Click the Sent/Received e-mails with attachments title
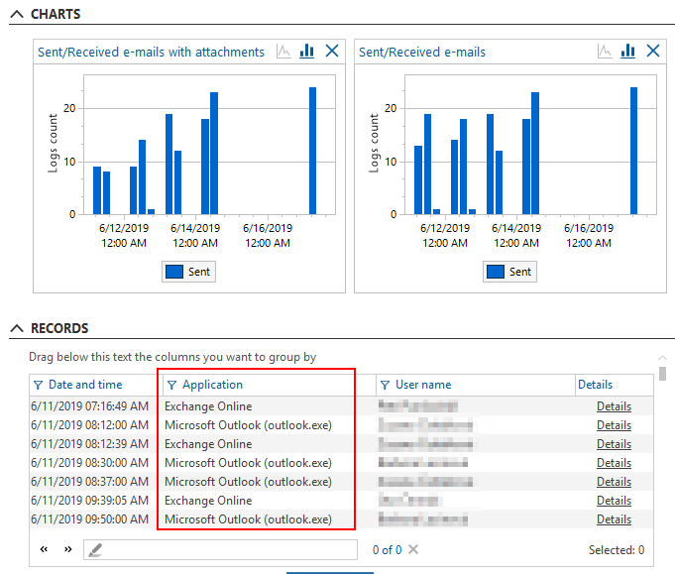The image size is (675, 574). tap(151, 53)
